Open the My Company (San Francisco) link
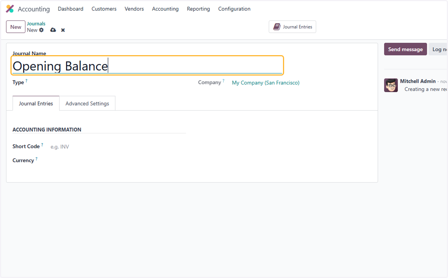This screenshot has width=448, height=278. click(x=265, y=83)
